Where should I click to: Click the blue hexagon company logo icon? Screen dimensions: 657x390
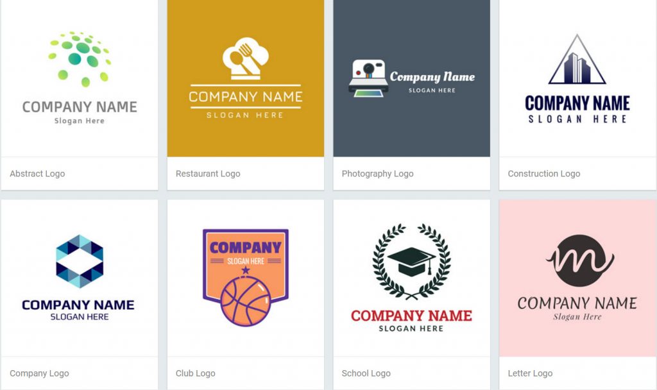pyautogui.click(x=80, y=262)
